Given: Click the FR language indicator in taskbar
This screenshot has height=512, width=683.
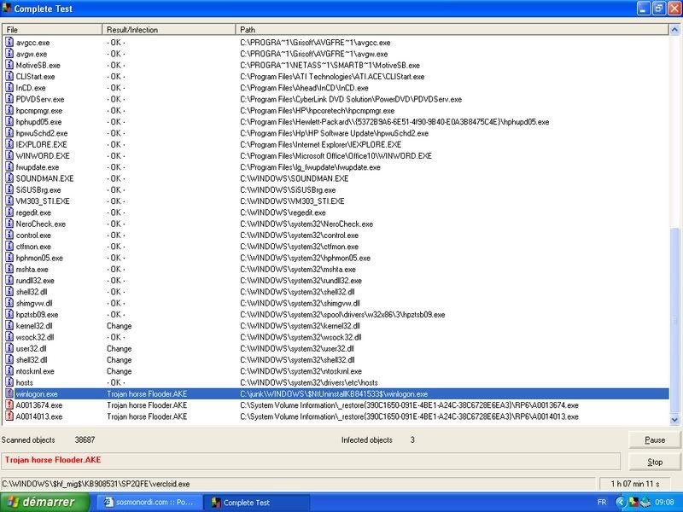Looking at the screenshot, I should pyautogui.click(x=602, y=502).
